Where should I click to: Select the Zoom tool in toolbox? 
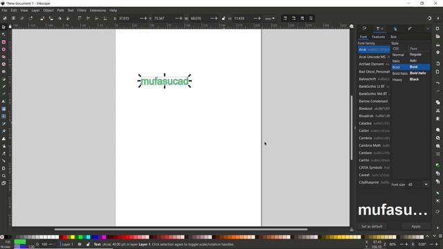[x=3, y=176]
